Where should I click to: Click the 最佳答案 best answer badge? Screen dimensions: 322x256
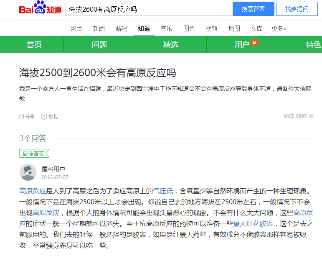tap(34, 154)
